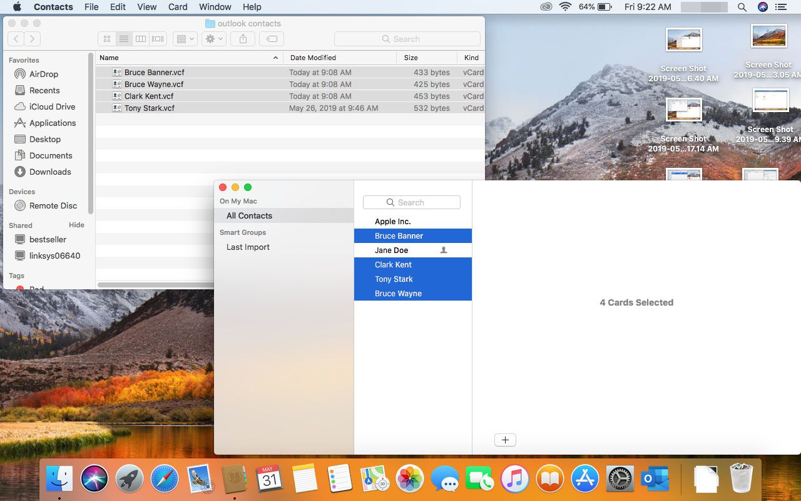
Task: Select linksys06640 shared device
Action: coord(54,256)
